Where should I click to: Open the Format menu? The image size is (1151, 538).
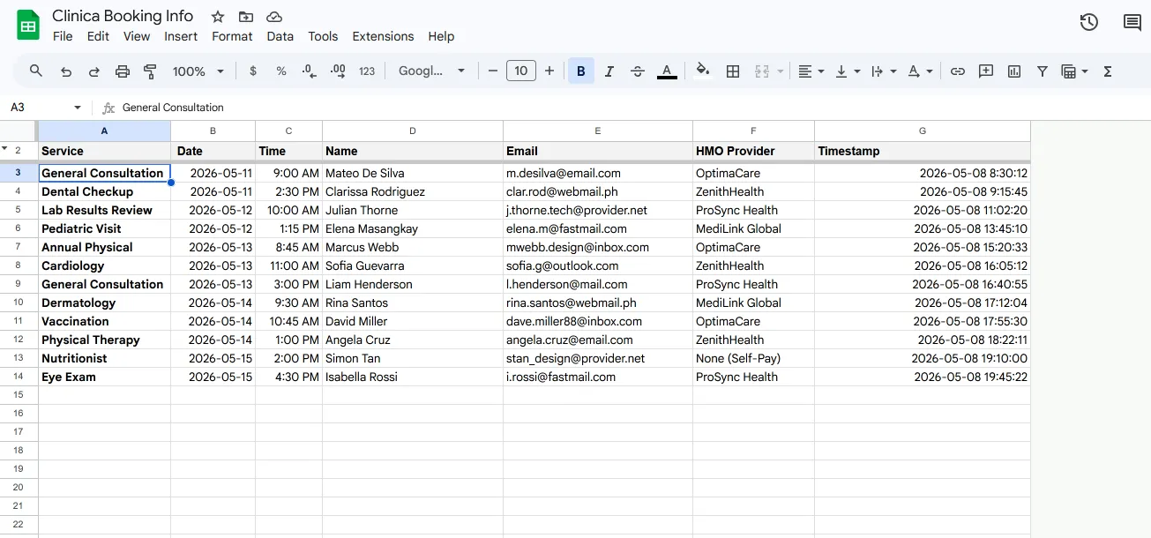click(232, 36)
